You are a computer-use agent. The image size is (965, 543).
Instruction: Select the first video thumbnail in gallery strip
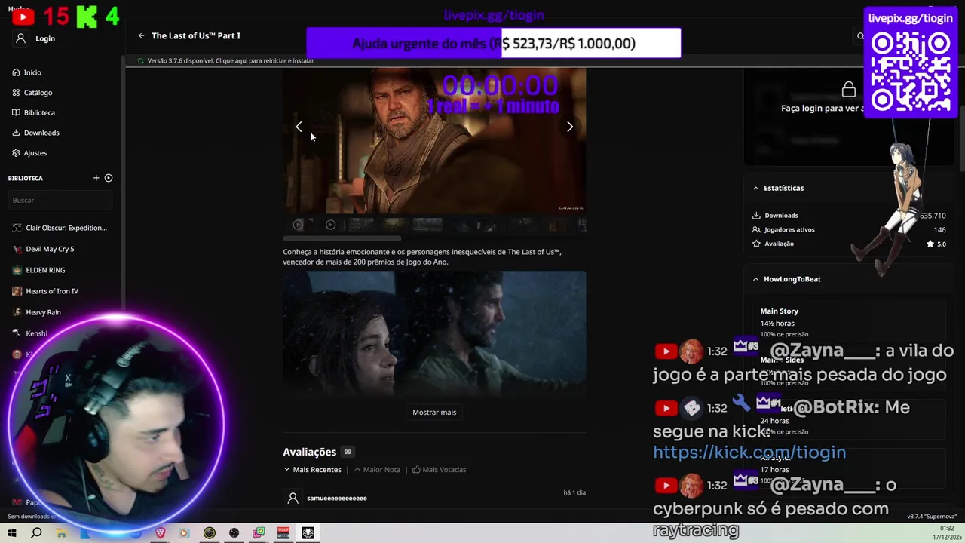(x=299, y=225)
